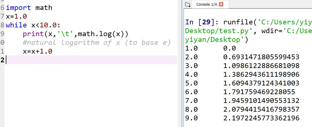The width and height of the screenshot is (312, 127).
Task: Click on the 'import math' code line
Action: 29,8
